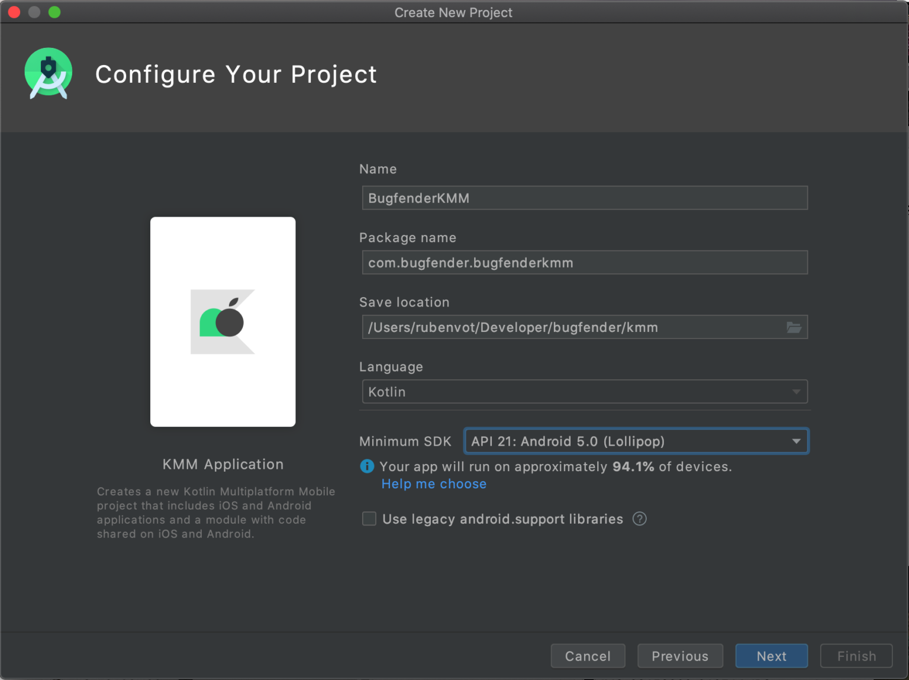This screenshot has width=909, height=680.
Task: Click the question mark beside legacy libraries option
Action: click(640, 519)
